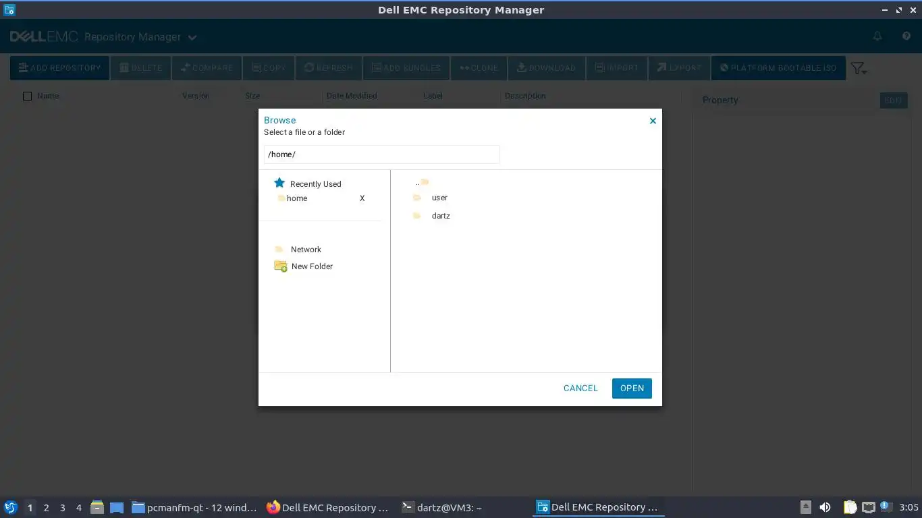Image resolution: width=922 pixels, height=518 pixels.
Task: Switch to virtual desktop 4
Action: point(79,508)
